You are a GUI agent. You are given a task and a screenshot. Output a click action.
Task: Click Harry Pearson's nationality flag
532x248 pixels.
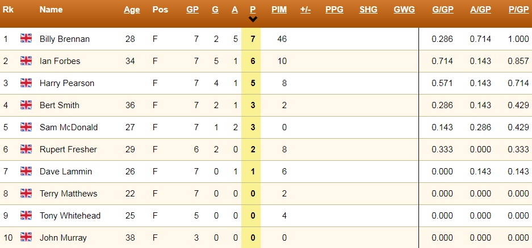pos(26,83)
